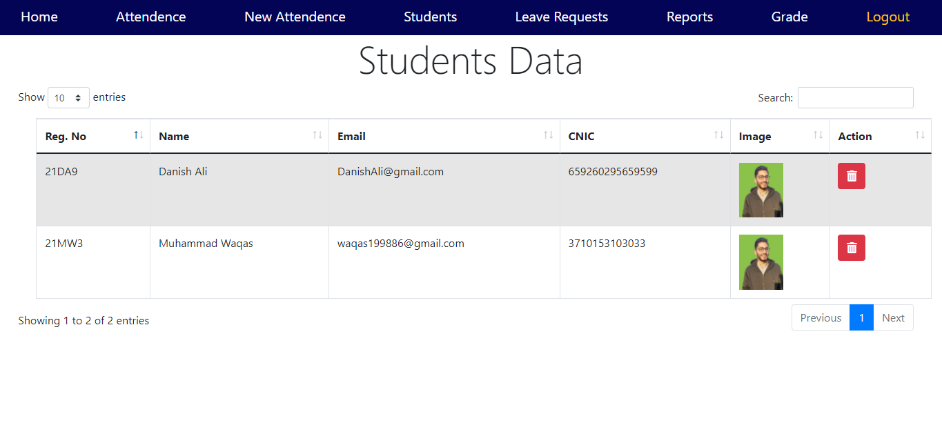Click the Logout link
The image size is (942, 423).
[888, 17]
